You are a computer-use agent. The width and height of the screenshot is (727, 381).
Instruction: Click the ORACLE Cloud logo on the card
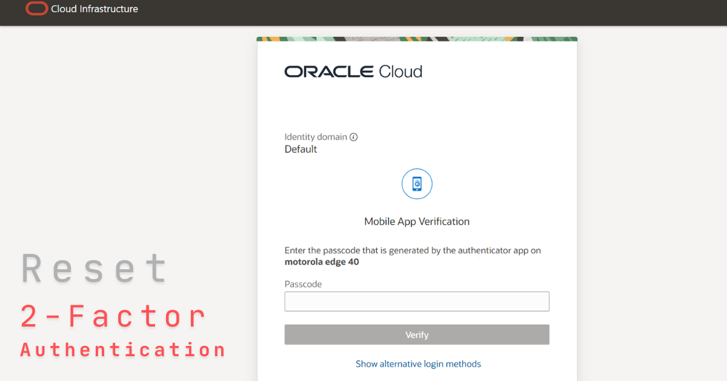coord(353,71)
